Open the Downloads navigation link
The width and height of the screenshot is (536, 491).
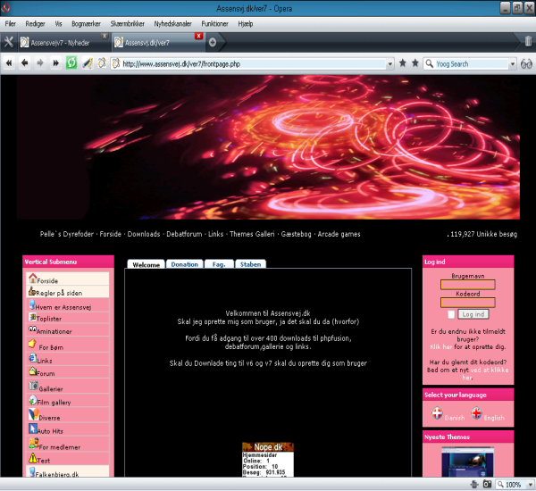pos(144,234)
